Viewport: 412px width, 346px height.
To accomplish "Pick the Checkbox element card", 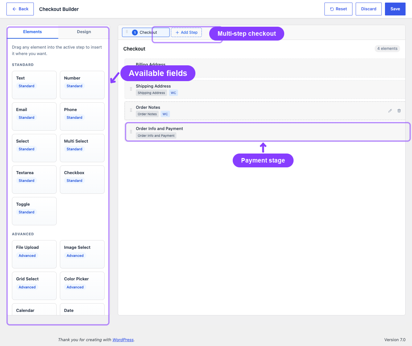I will [x=82, y=180].
